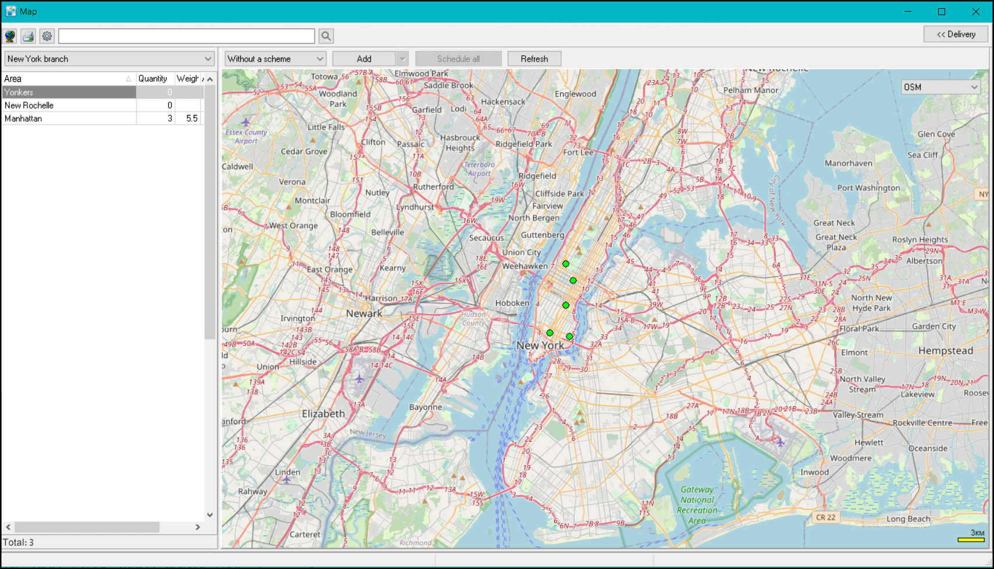This screenshot has width=994, height=569.
Task: Focus the map search input field
Action: pyautogui.click(x=187, y=36)
